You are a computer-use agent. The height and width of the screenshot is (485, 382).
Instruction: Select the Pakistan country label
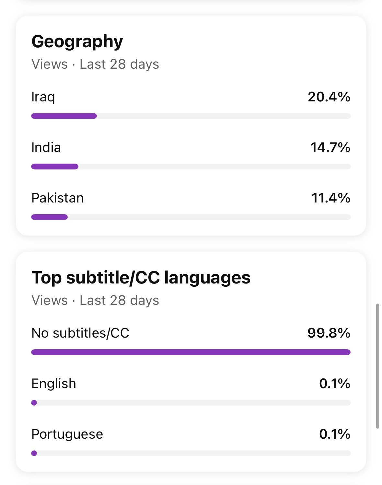[x=58, y=198]
